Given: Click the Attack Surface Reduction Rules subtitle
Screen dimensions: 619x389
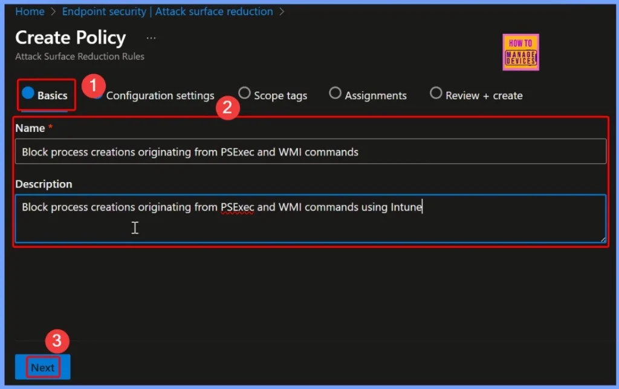Looking at the screenshot, I should [79, 56].
